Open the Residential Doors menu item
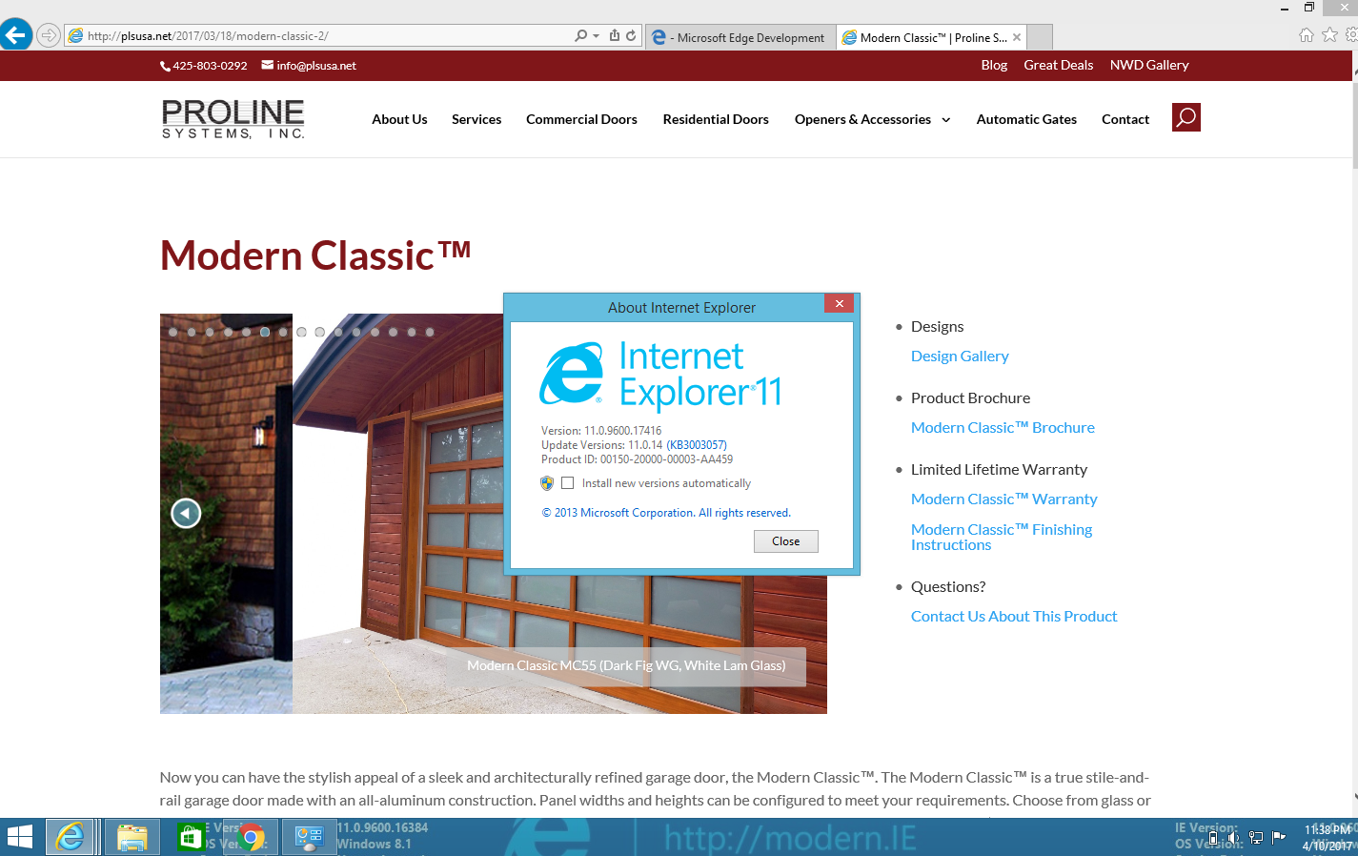The height and width of the screenshot is (856, 1358). point(716,119)
